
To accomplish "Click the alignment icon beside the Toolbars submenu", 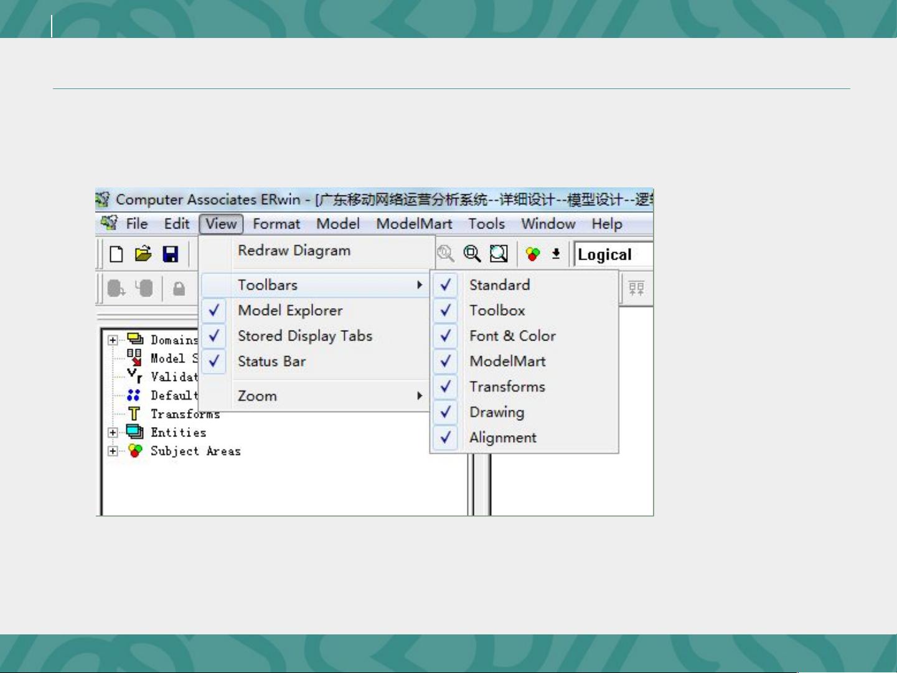I will [x=636, y=288].
